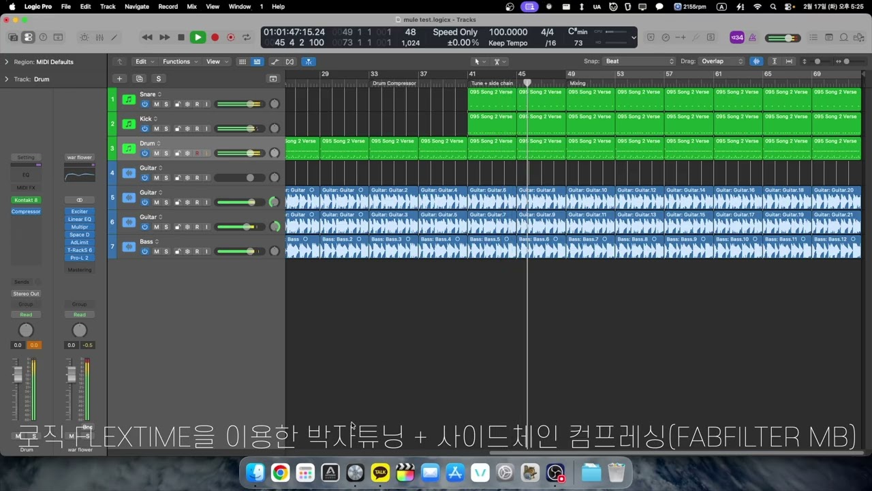Screen dimensions: 872x491
Task: Toggle power on the Bass track
Action: pos(145,251)
